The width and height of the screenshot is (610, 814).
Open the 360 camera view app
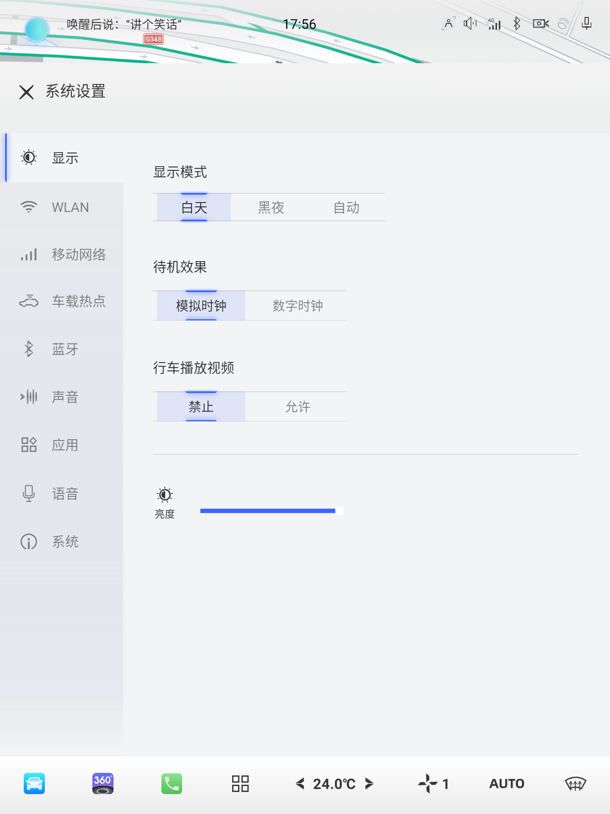[x=103, y=783]
